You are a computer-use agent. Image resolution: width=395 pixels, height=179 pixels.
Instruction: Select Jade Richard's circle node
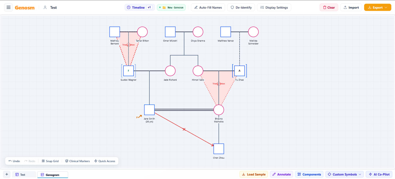click(x=170, y=71)
